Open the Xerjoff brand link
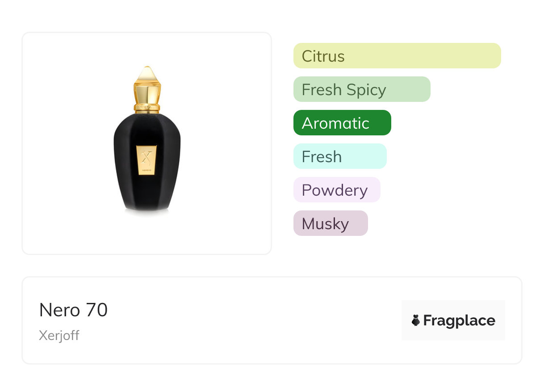This screenshot has width=544, height=386. (x=59, y=336)
